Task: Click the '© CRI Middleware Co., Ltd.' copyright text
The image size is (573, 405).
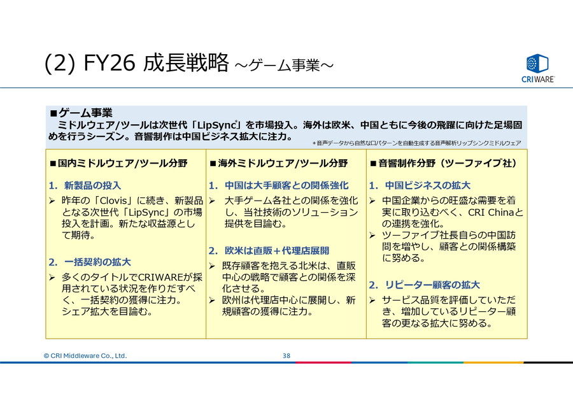Action: 85,355
